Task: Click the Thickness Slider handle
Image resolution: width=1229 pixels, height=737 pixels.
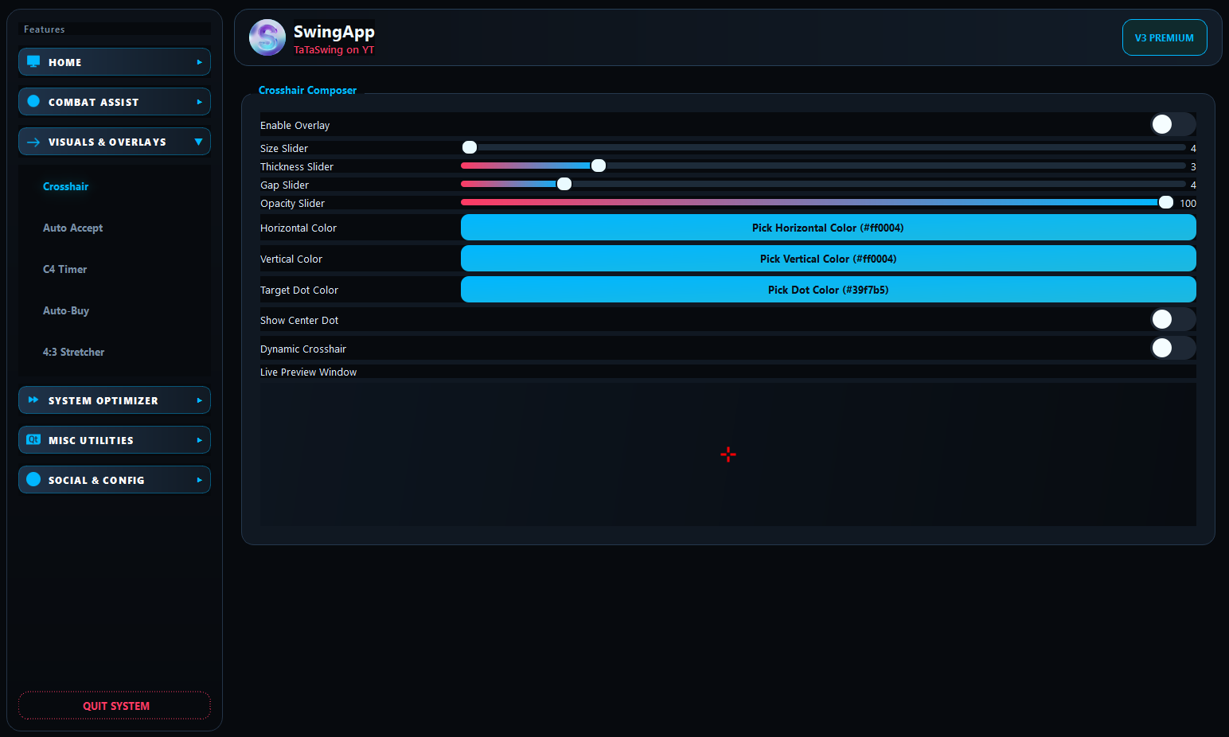Action: [599, 166]
